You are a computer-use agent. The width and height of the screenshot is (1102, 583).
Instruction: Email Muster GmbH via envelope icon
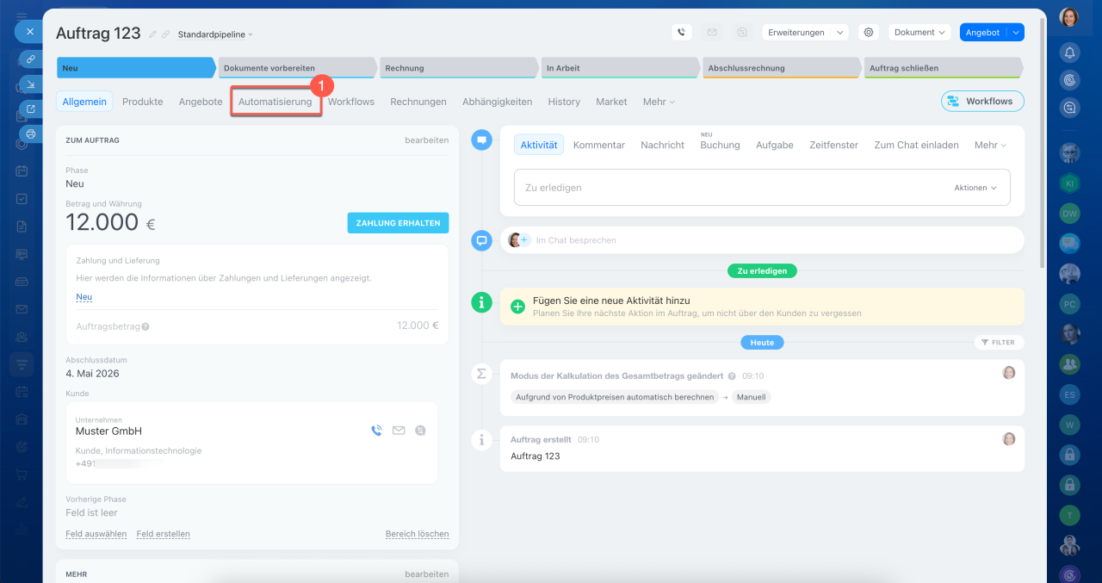pyautogui.click(x=399, y=431)
